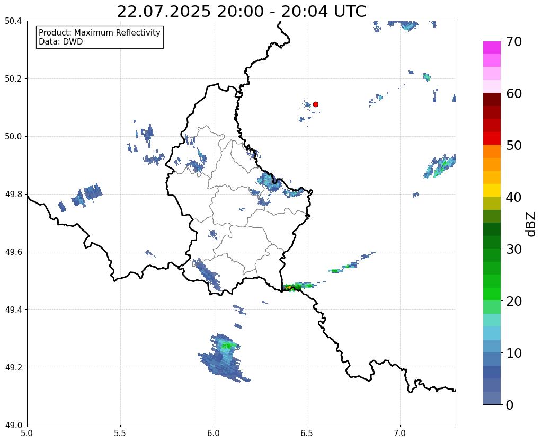
Task: Click the colorbar tick label 0
Action: [510, 405]
